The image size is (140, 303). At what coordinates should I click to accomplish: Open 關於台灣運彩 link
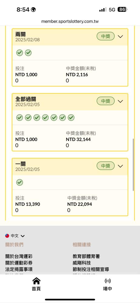pyautogui.click(x=19, y=256)
